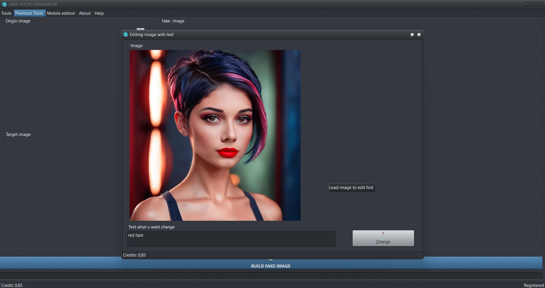Click the dialog resize grip icon

tap(419, 255)
